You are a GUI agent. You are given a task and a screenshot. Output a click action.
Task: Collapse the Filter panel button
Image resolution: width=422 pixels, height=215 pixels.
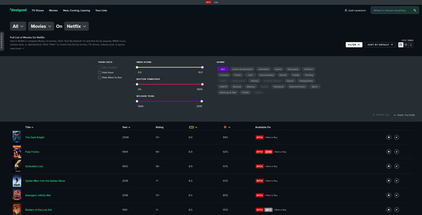tap(354, 45)
